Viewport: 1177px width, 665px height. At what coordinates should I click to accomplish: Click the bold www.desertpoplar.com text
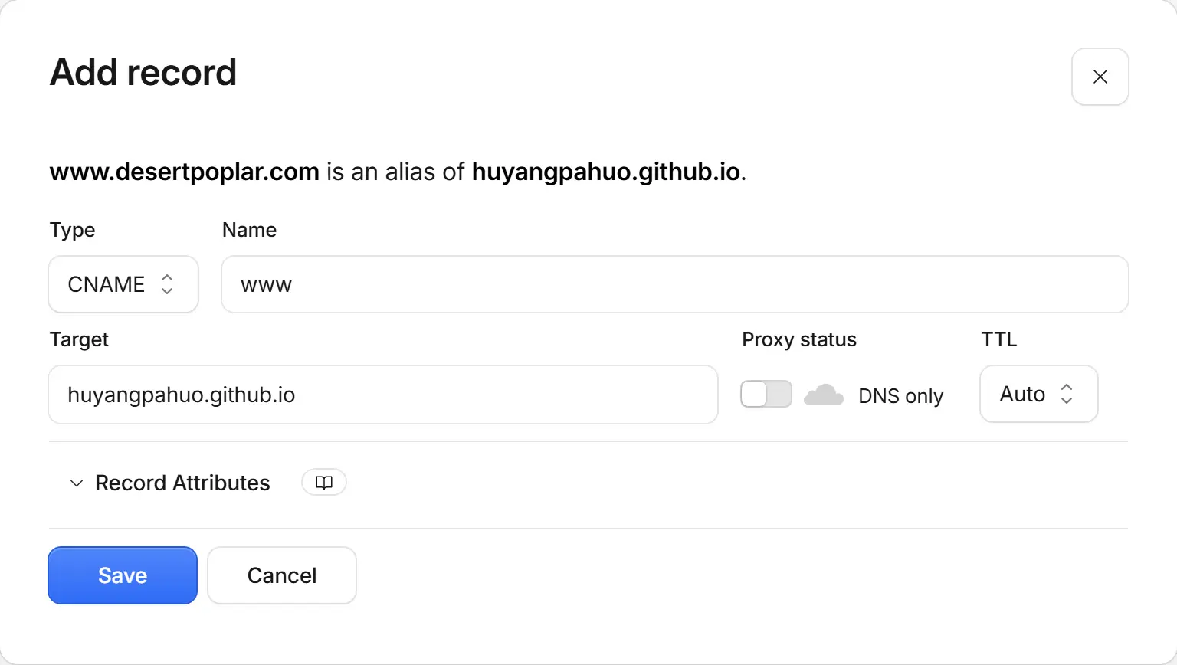[185, 172]
